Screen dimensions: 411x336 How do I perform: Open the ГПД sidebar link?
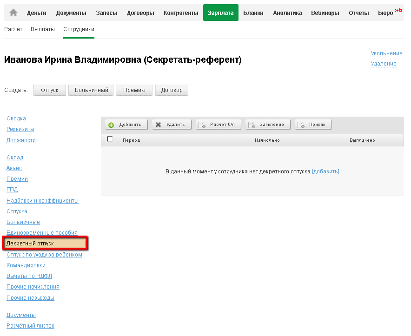(12, 190)
